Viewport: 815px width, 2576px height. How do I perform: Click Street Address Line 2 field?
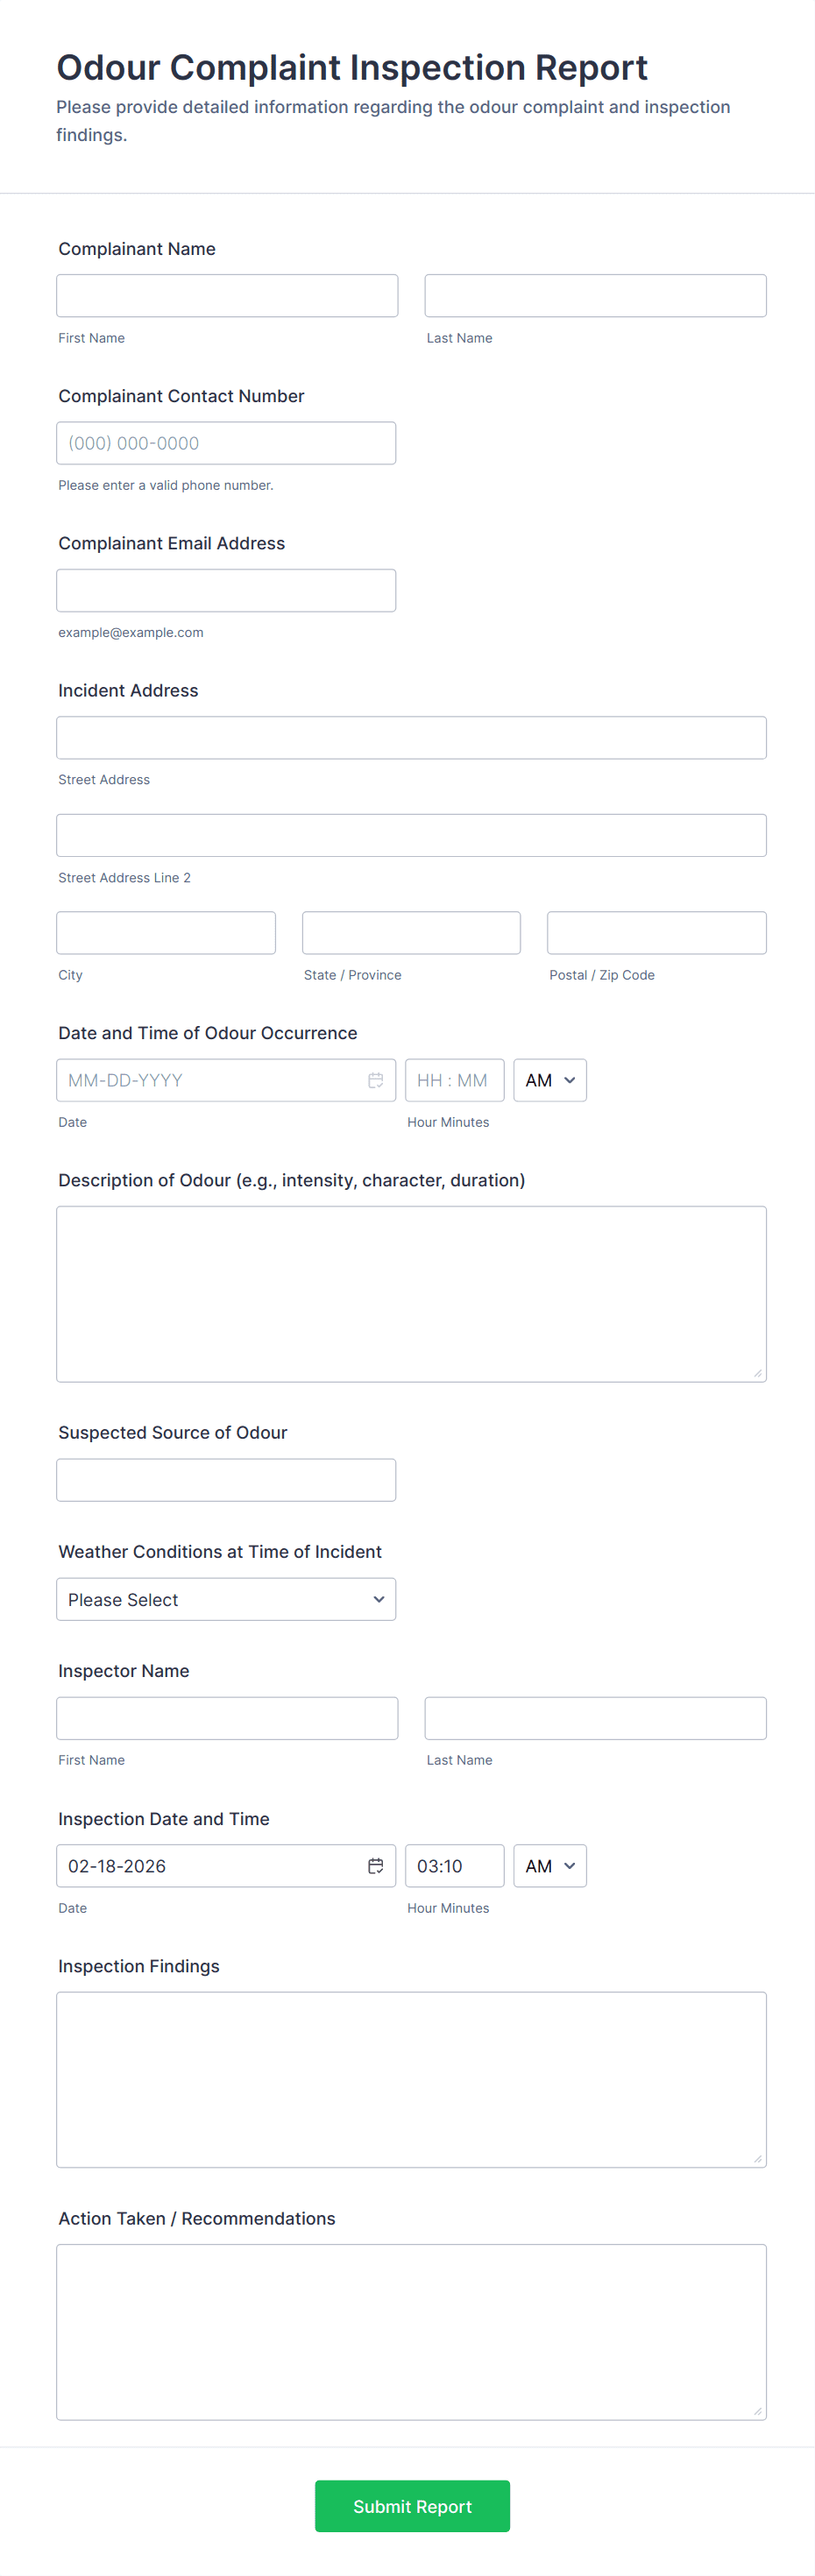click(411, 835)
